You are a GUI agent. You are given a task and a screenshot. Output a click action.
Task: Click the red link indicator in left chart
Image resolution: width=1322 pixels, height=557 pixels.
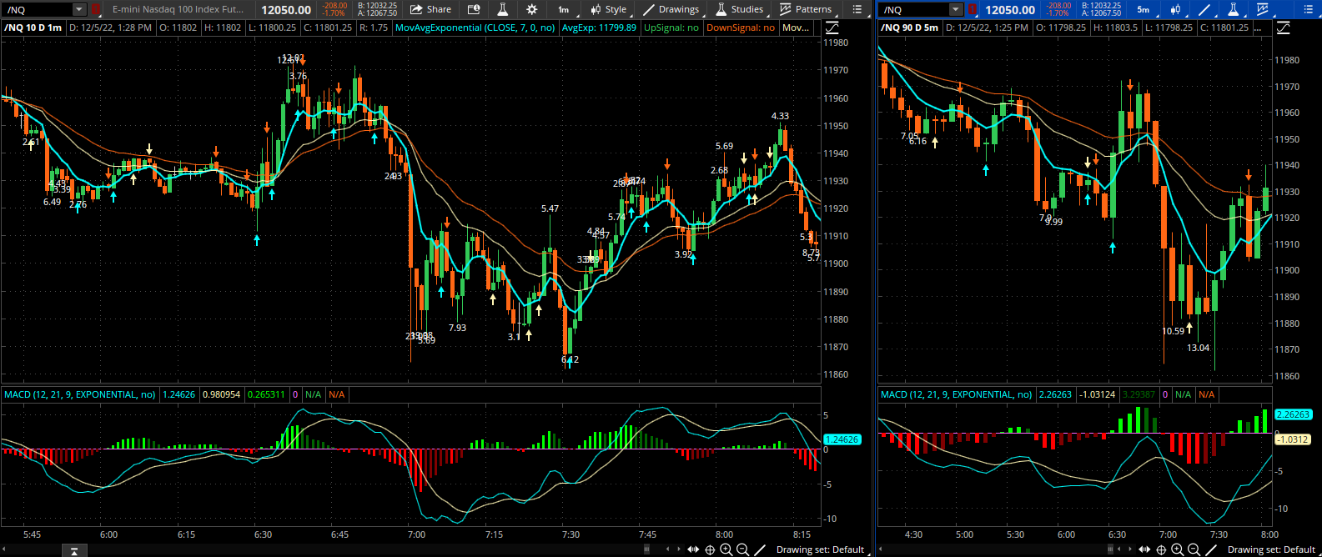coord(96,9)
